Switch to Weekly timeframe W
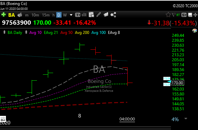198x130 pixels. 65,15
